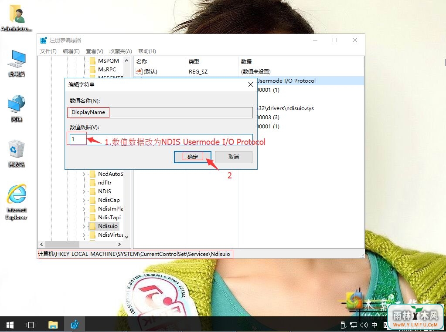The height and width of the screenshot is (332, 446).
Task: Open the 帮助(H) menu
Action: (x=147, y=51)
